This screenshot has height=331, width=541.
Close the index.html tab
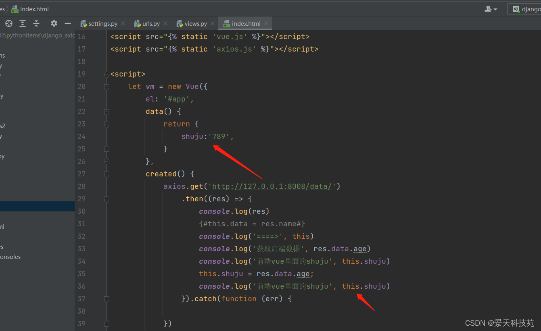click(x=266, y=23)
